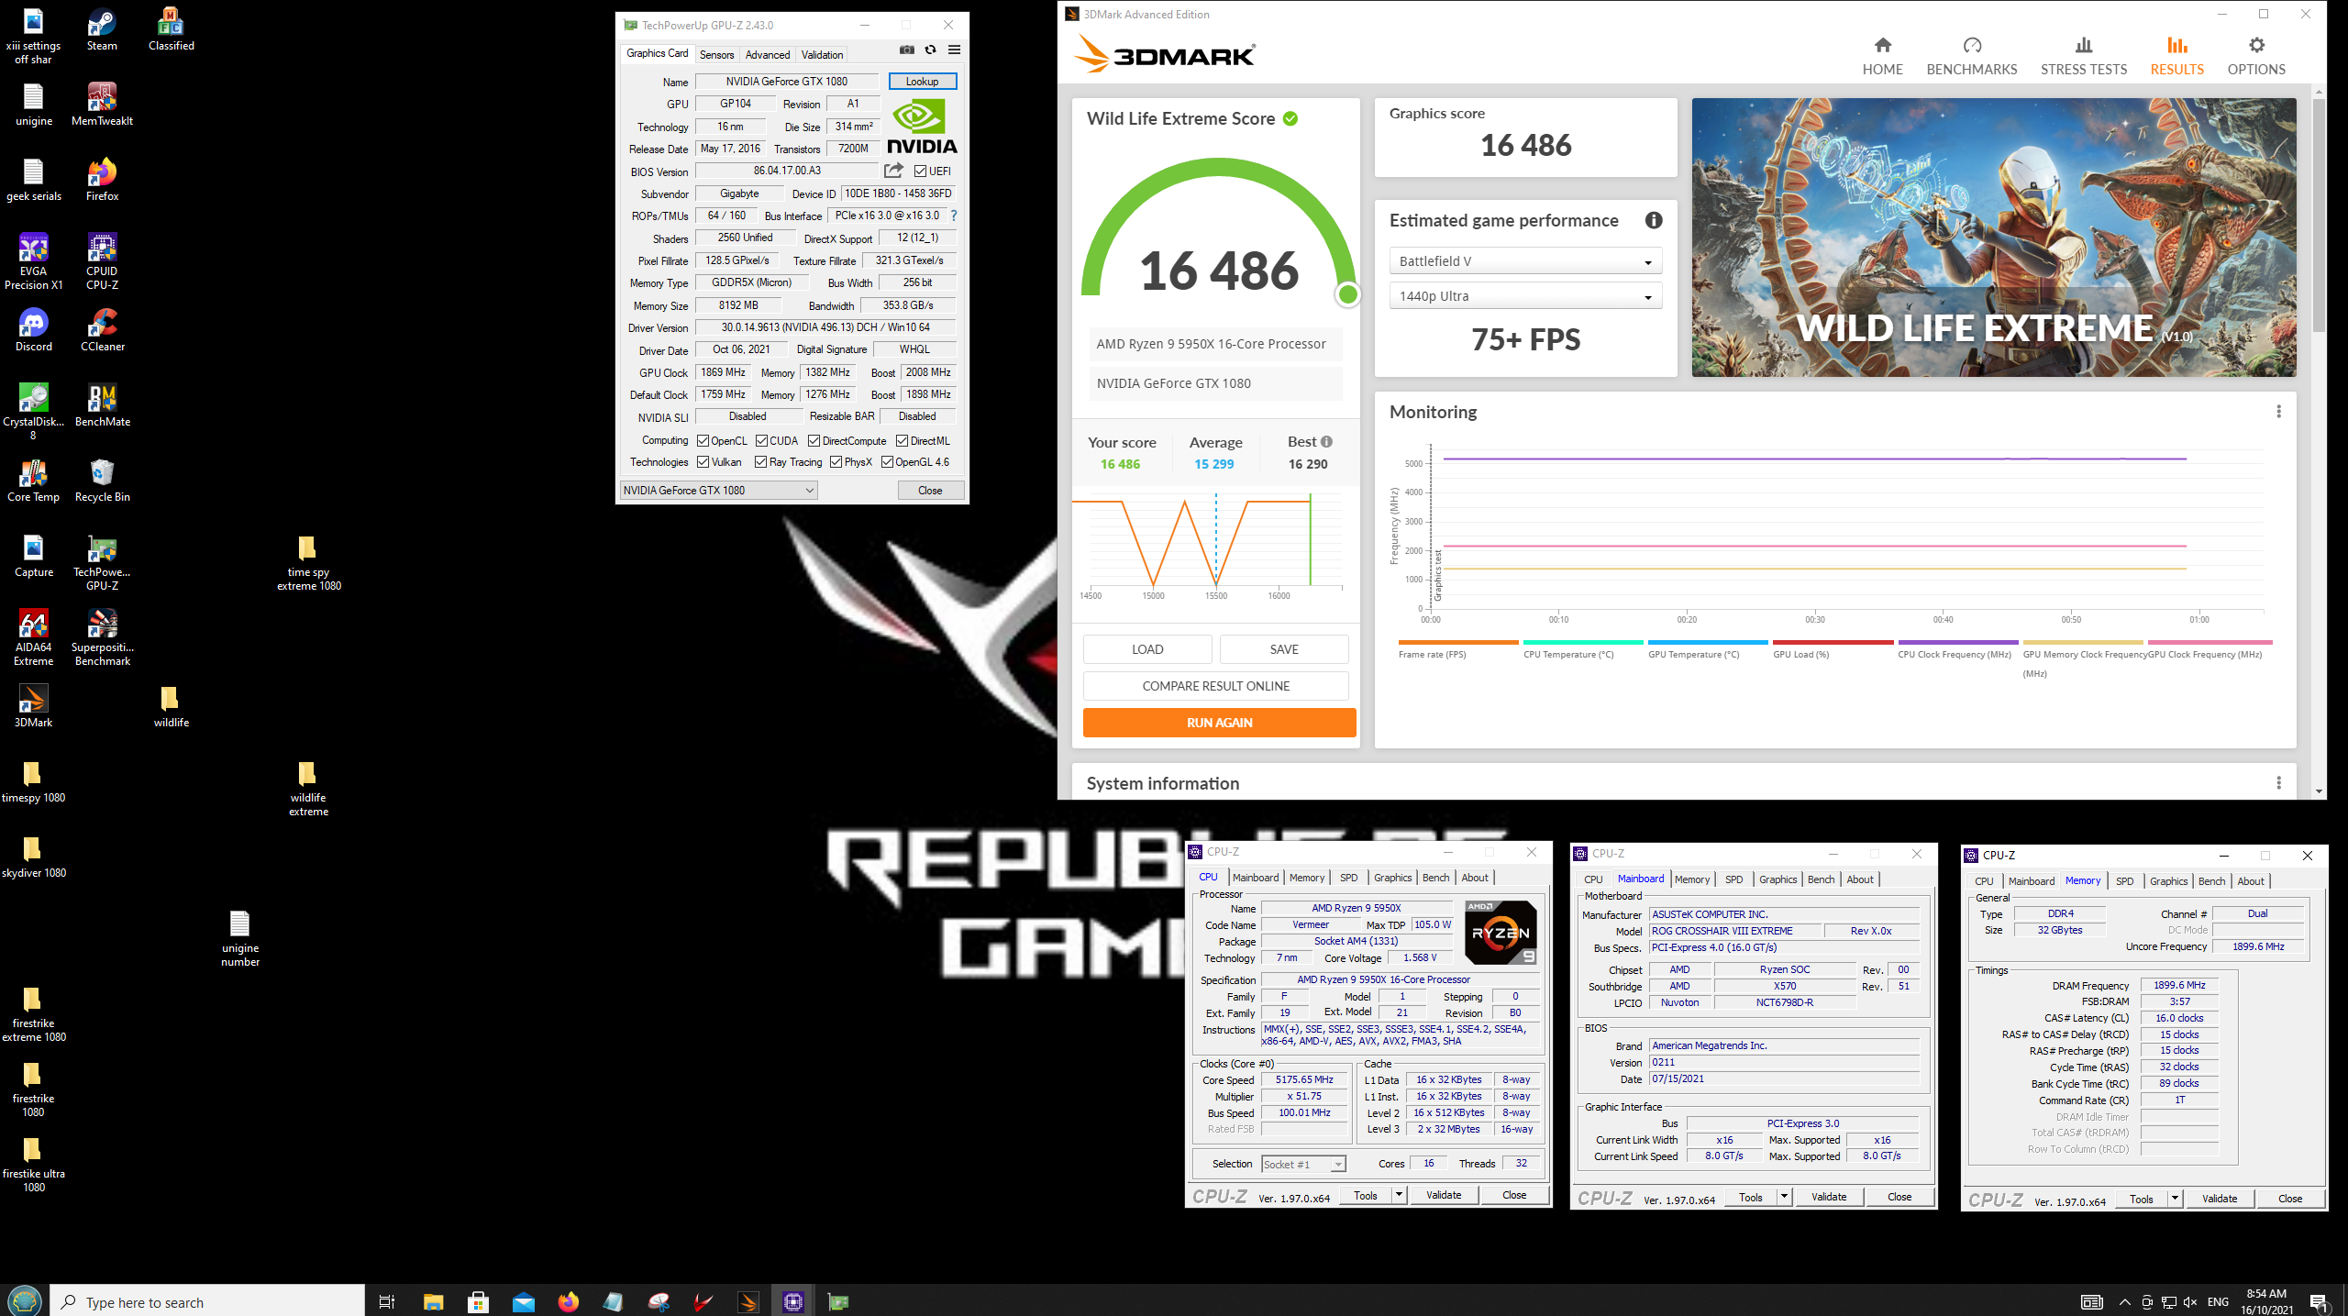Open Bench tab in CPU-Z Memory window
Screen dimensions: 2348x1316
point(2211,881)
